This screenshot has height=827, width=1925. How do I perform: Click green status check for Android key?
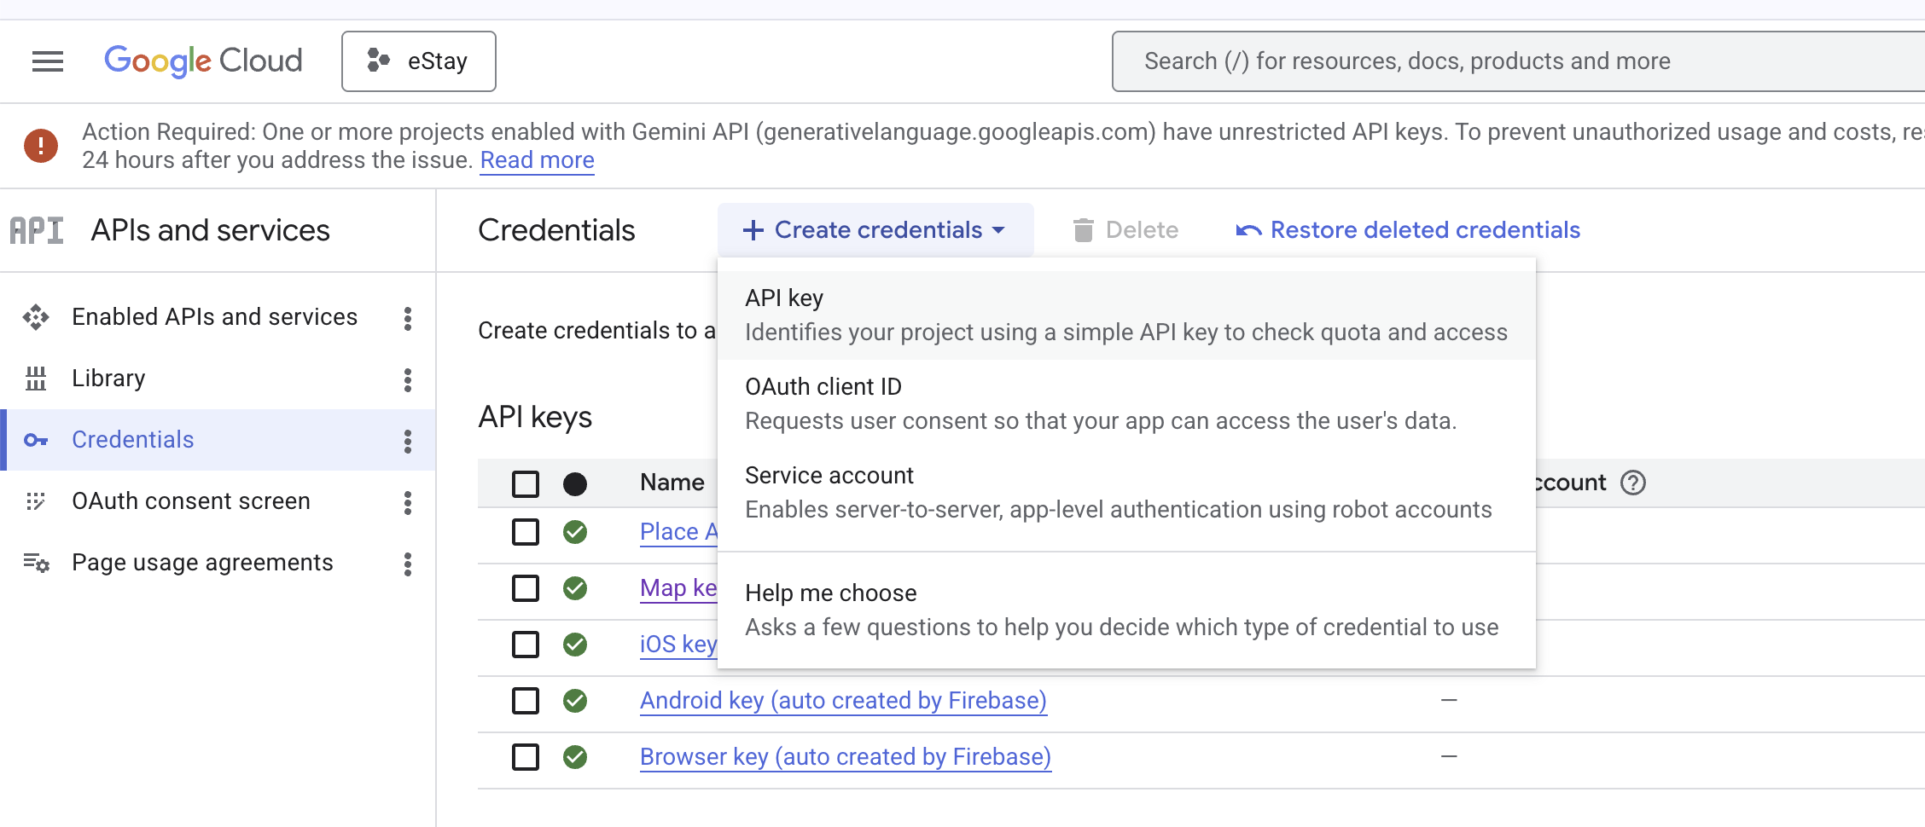tap(575, 701)
